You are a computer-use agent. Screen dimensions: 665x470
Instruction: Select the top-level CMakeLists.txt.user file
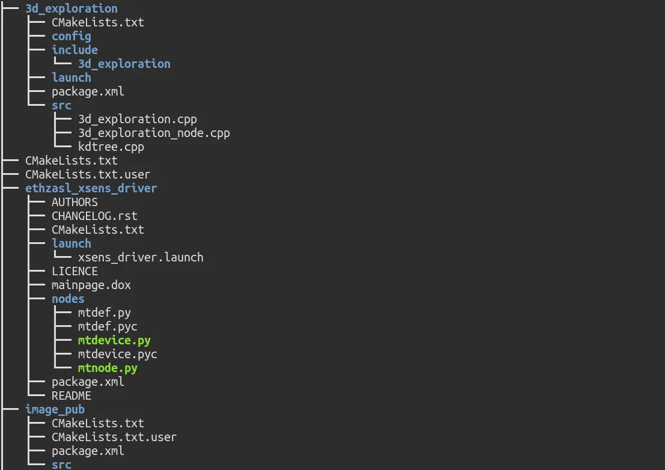click(x=87, y=174)
